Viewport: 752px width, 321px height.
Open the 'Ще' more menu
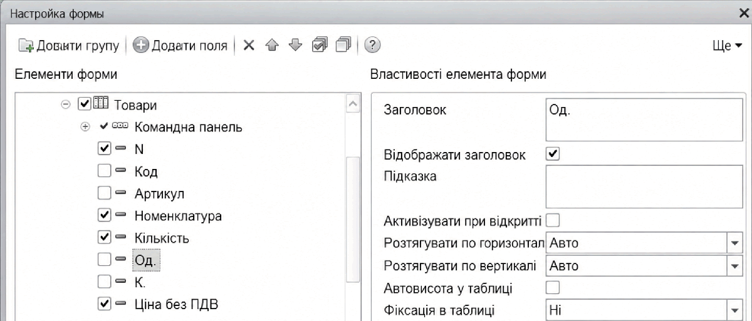[727, 46]
